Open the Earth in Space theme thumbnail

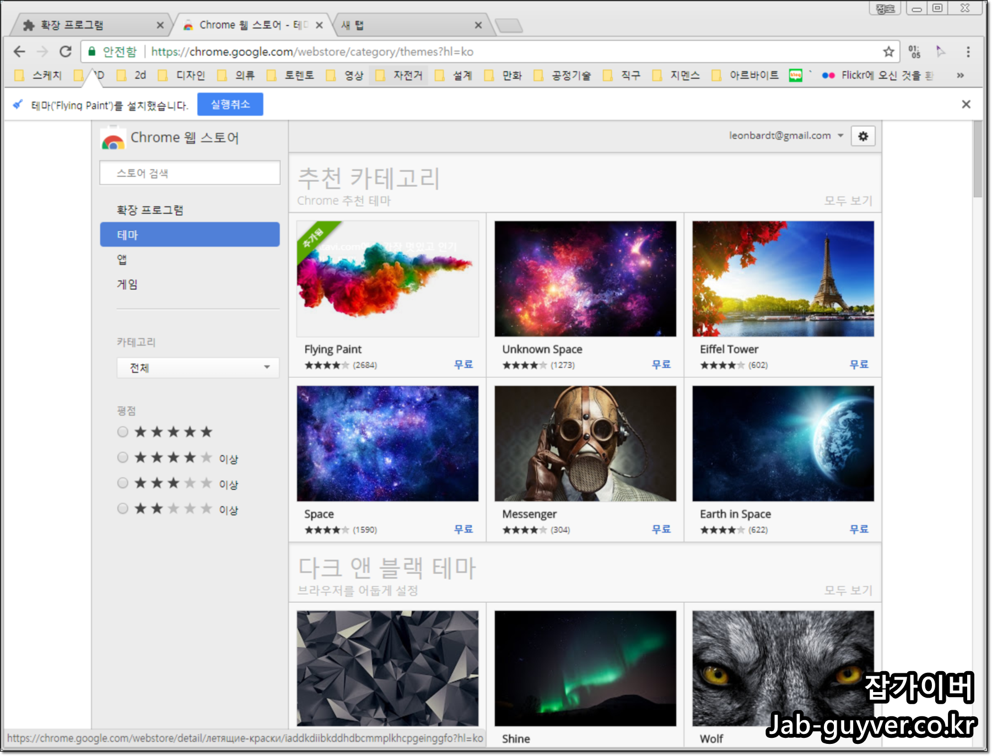pyautogui.click(x=783, y=444)
